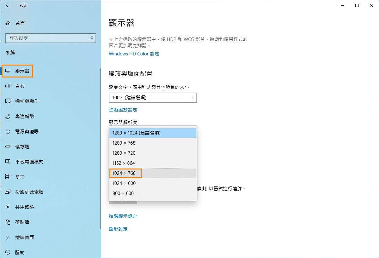Open 儲存體 (Storage) settings
Screen dimensions: 379x258
(x=19, y=146)
